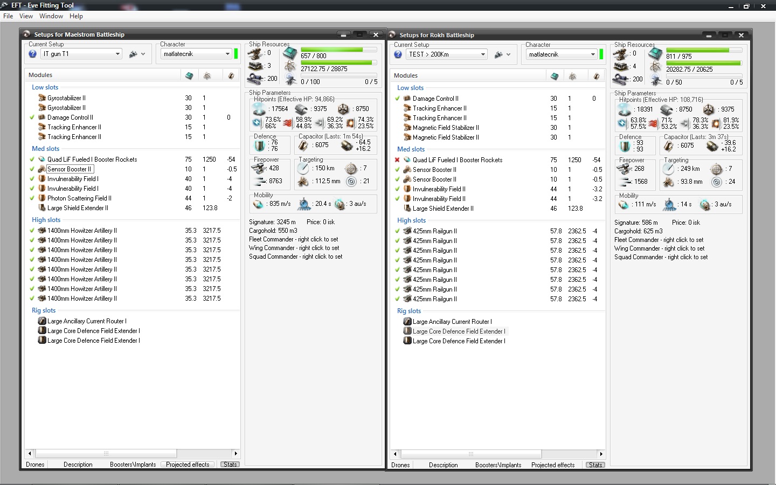Toggle Damage Control II checkmark in Maelstrom window
This screenshot has height=485, width=776.
click(x=32, y=117)
